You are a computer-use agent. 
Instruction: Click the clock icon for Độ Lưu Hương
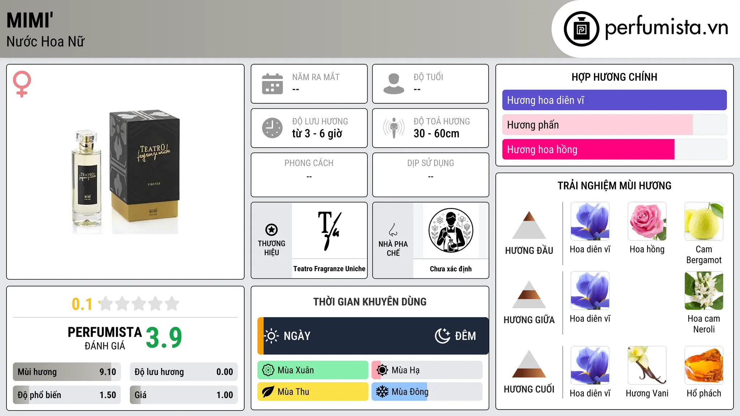[x=272, y=128]
